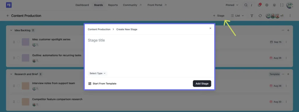Toggle light/dark theme sun icon
The height and width of the screenshot is (112, 299).
pyautogui.click(x=274, y=5)
